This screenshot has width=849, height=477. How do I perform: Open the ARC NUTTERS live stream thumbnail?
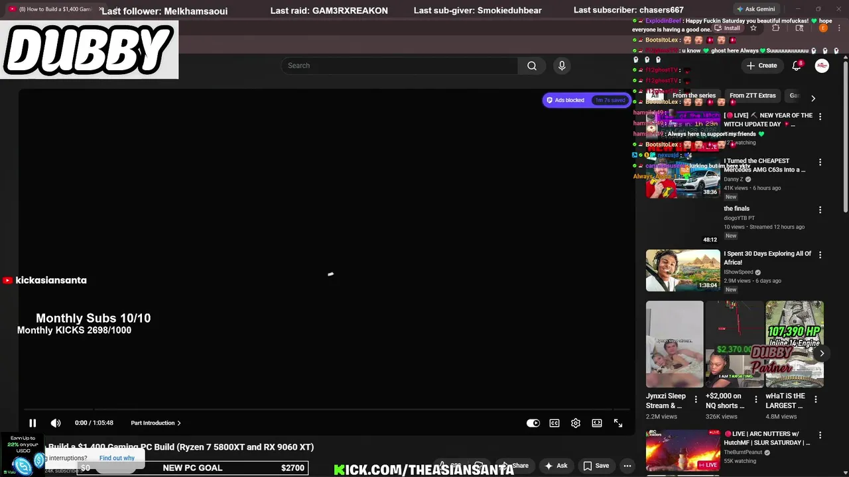click(x=683, y=450)
